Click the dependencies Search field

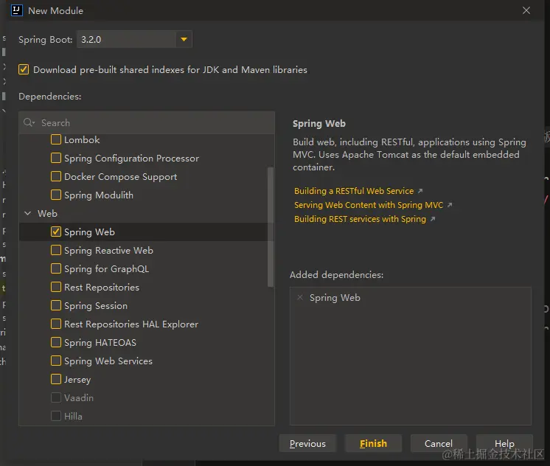click(x=147, y=123)
